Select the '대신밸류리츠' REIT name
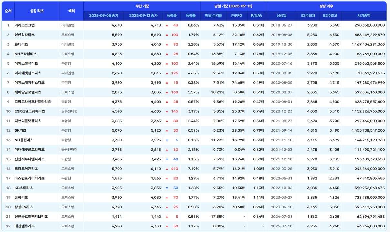This screenshot has height=232, width=390. [x=25, y=226]
